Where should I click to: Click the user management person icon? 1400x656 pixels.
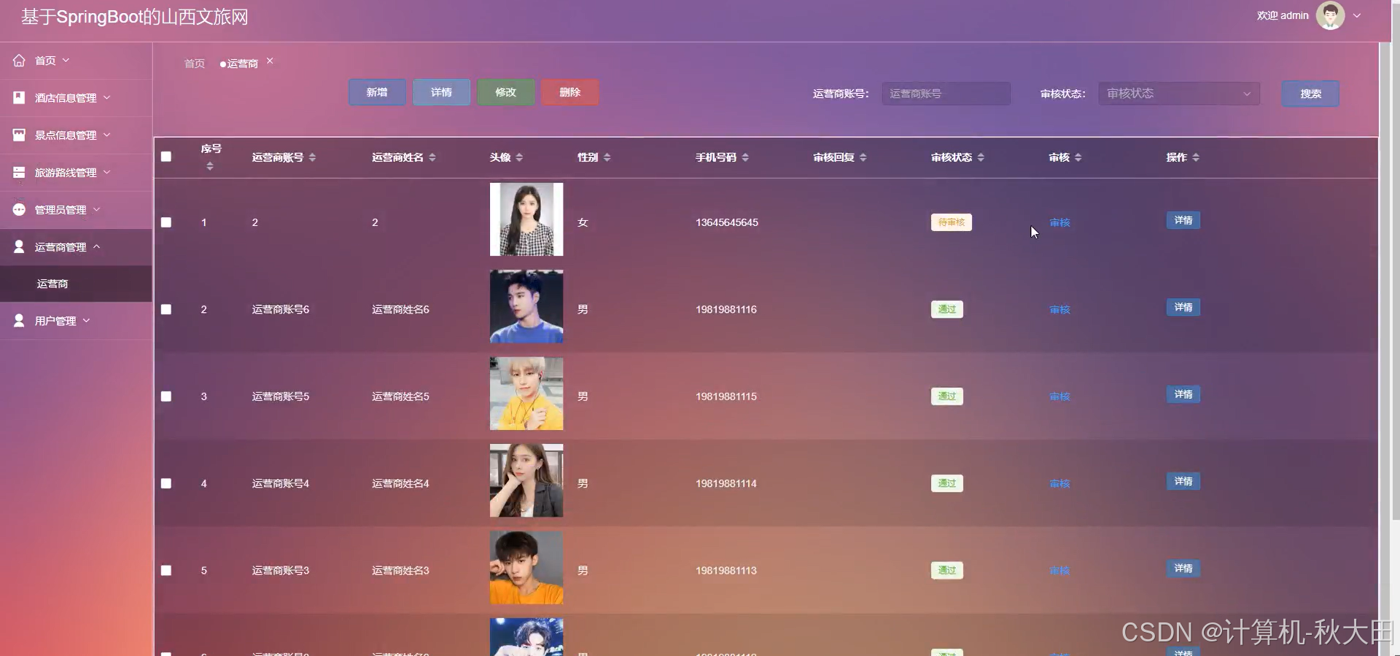click(19, 320)
